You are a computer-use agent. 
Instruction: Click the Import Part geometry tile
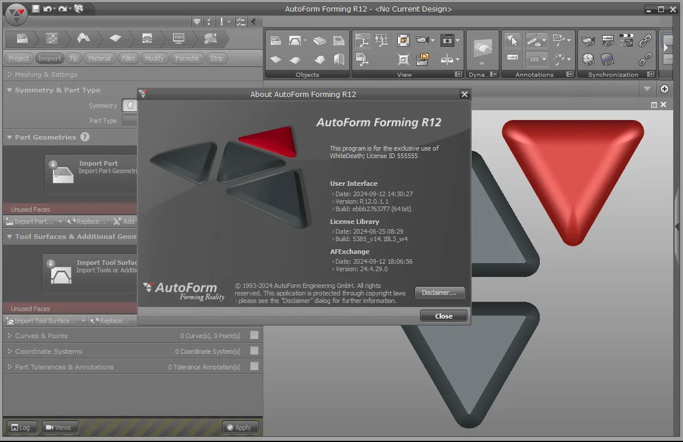pos(91,173)
